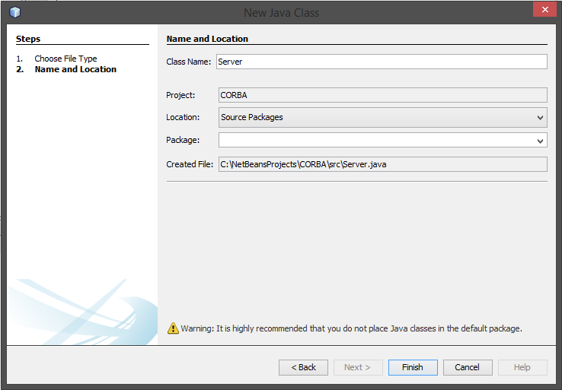The image size is (562, 390).
Task: Click the default package warning text
Action: pyautogui.click(x=351, y=328)
